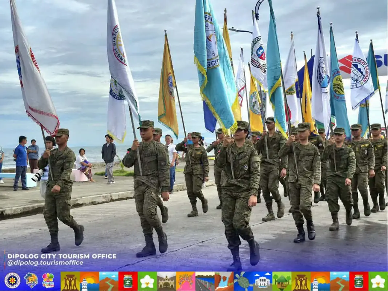The image size is (388, 291).
Task: Click the first white orchid flower tile
Action: point(147,281)
